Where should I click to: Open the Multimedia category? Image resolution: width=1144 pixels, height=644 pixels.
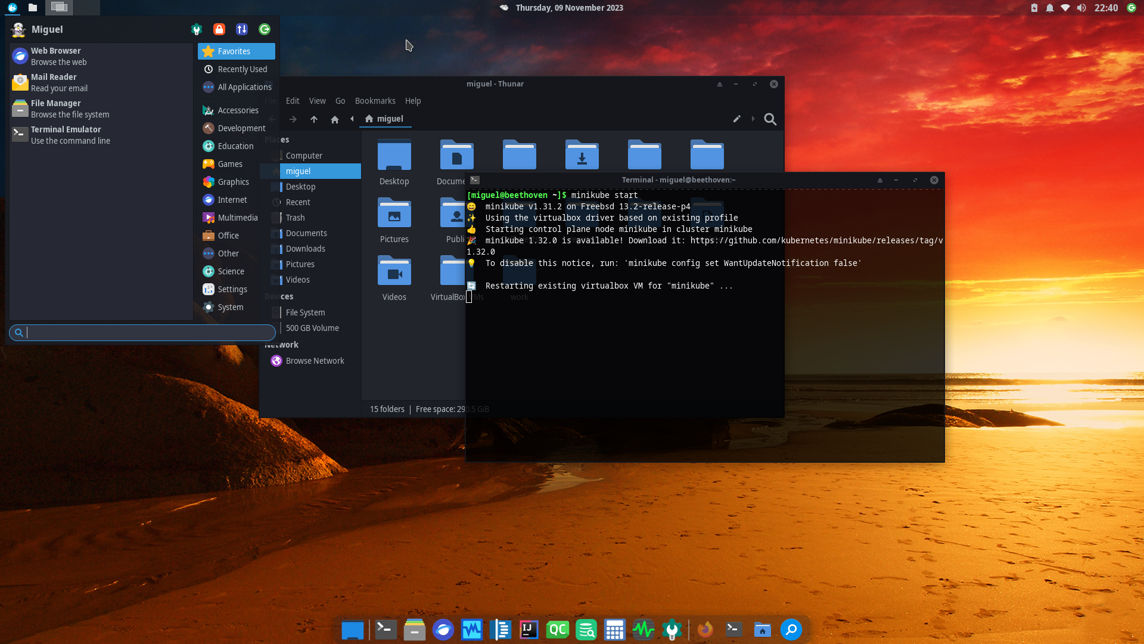coord(237,218)
